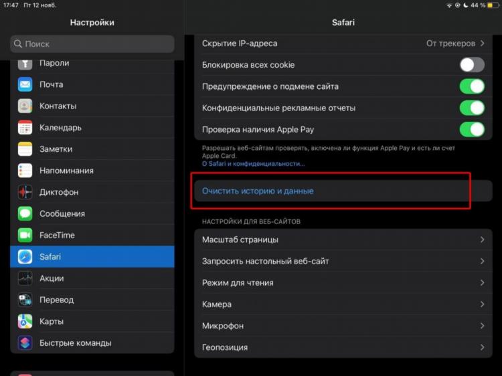
Task: Tap the Настройки title
Action: pos(92,22)
